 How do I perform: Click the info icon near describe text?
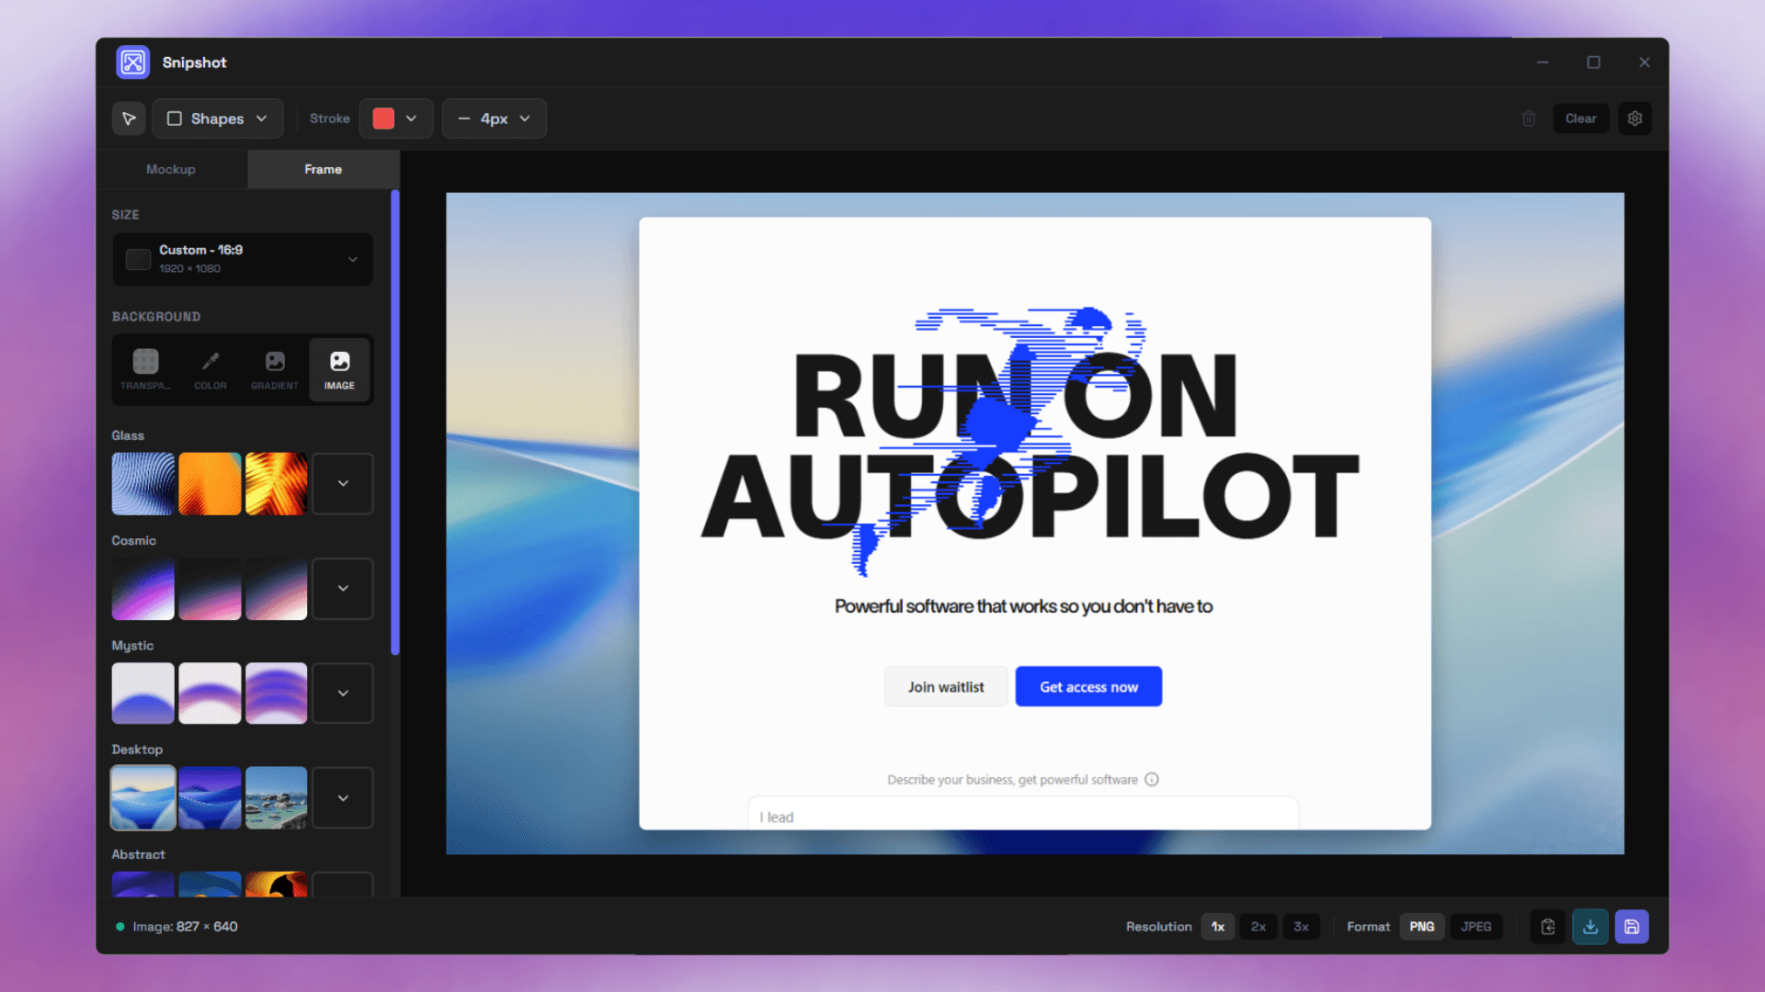(1152, 780)
